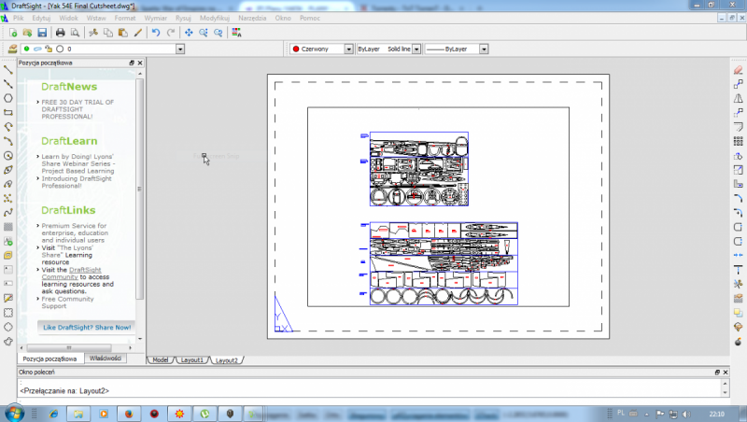Click the Save (floppy disk) toolbar icon
Screen dimensions: 747x422
click(42, 33)
